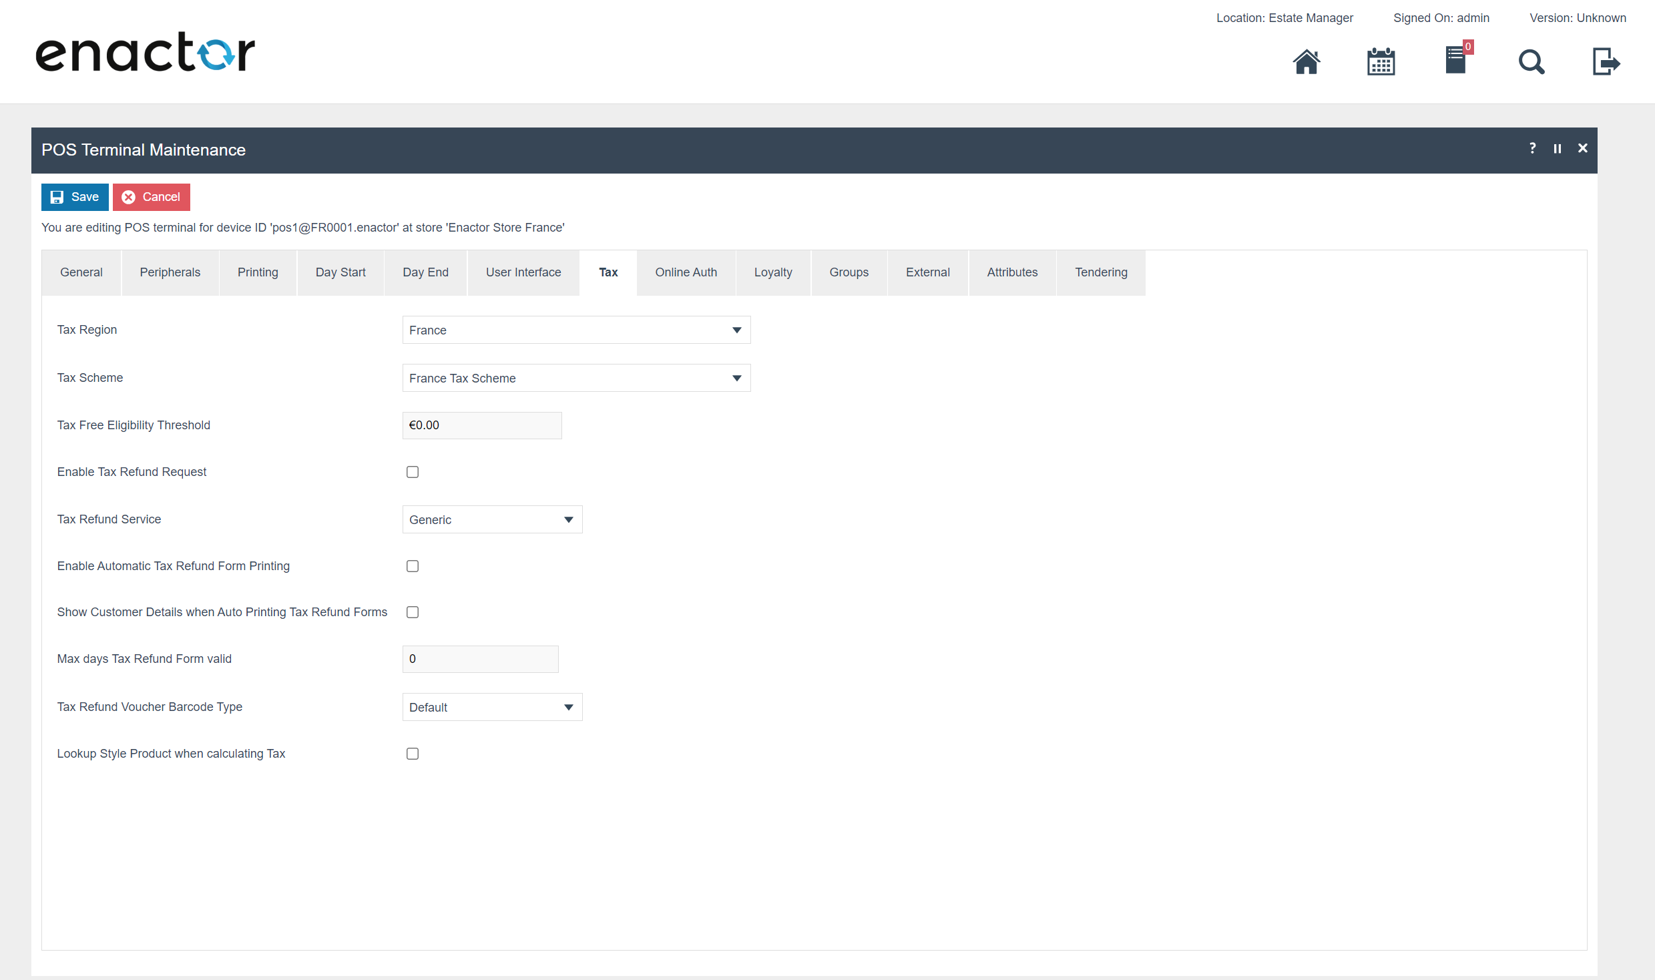The height and width of the screenshot is (980, 1655).
Task: Open help question mark icon
Action: click(1532, 148)
